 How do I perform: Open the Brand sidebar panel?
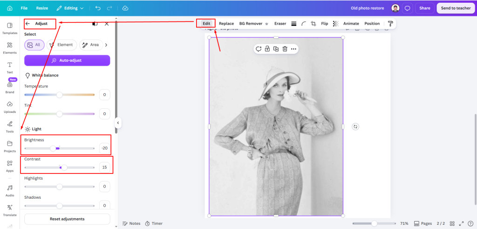[x=10, y=87]
